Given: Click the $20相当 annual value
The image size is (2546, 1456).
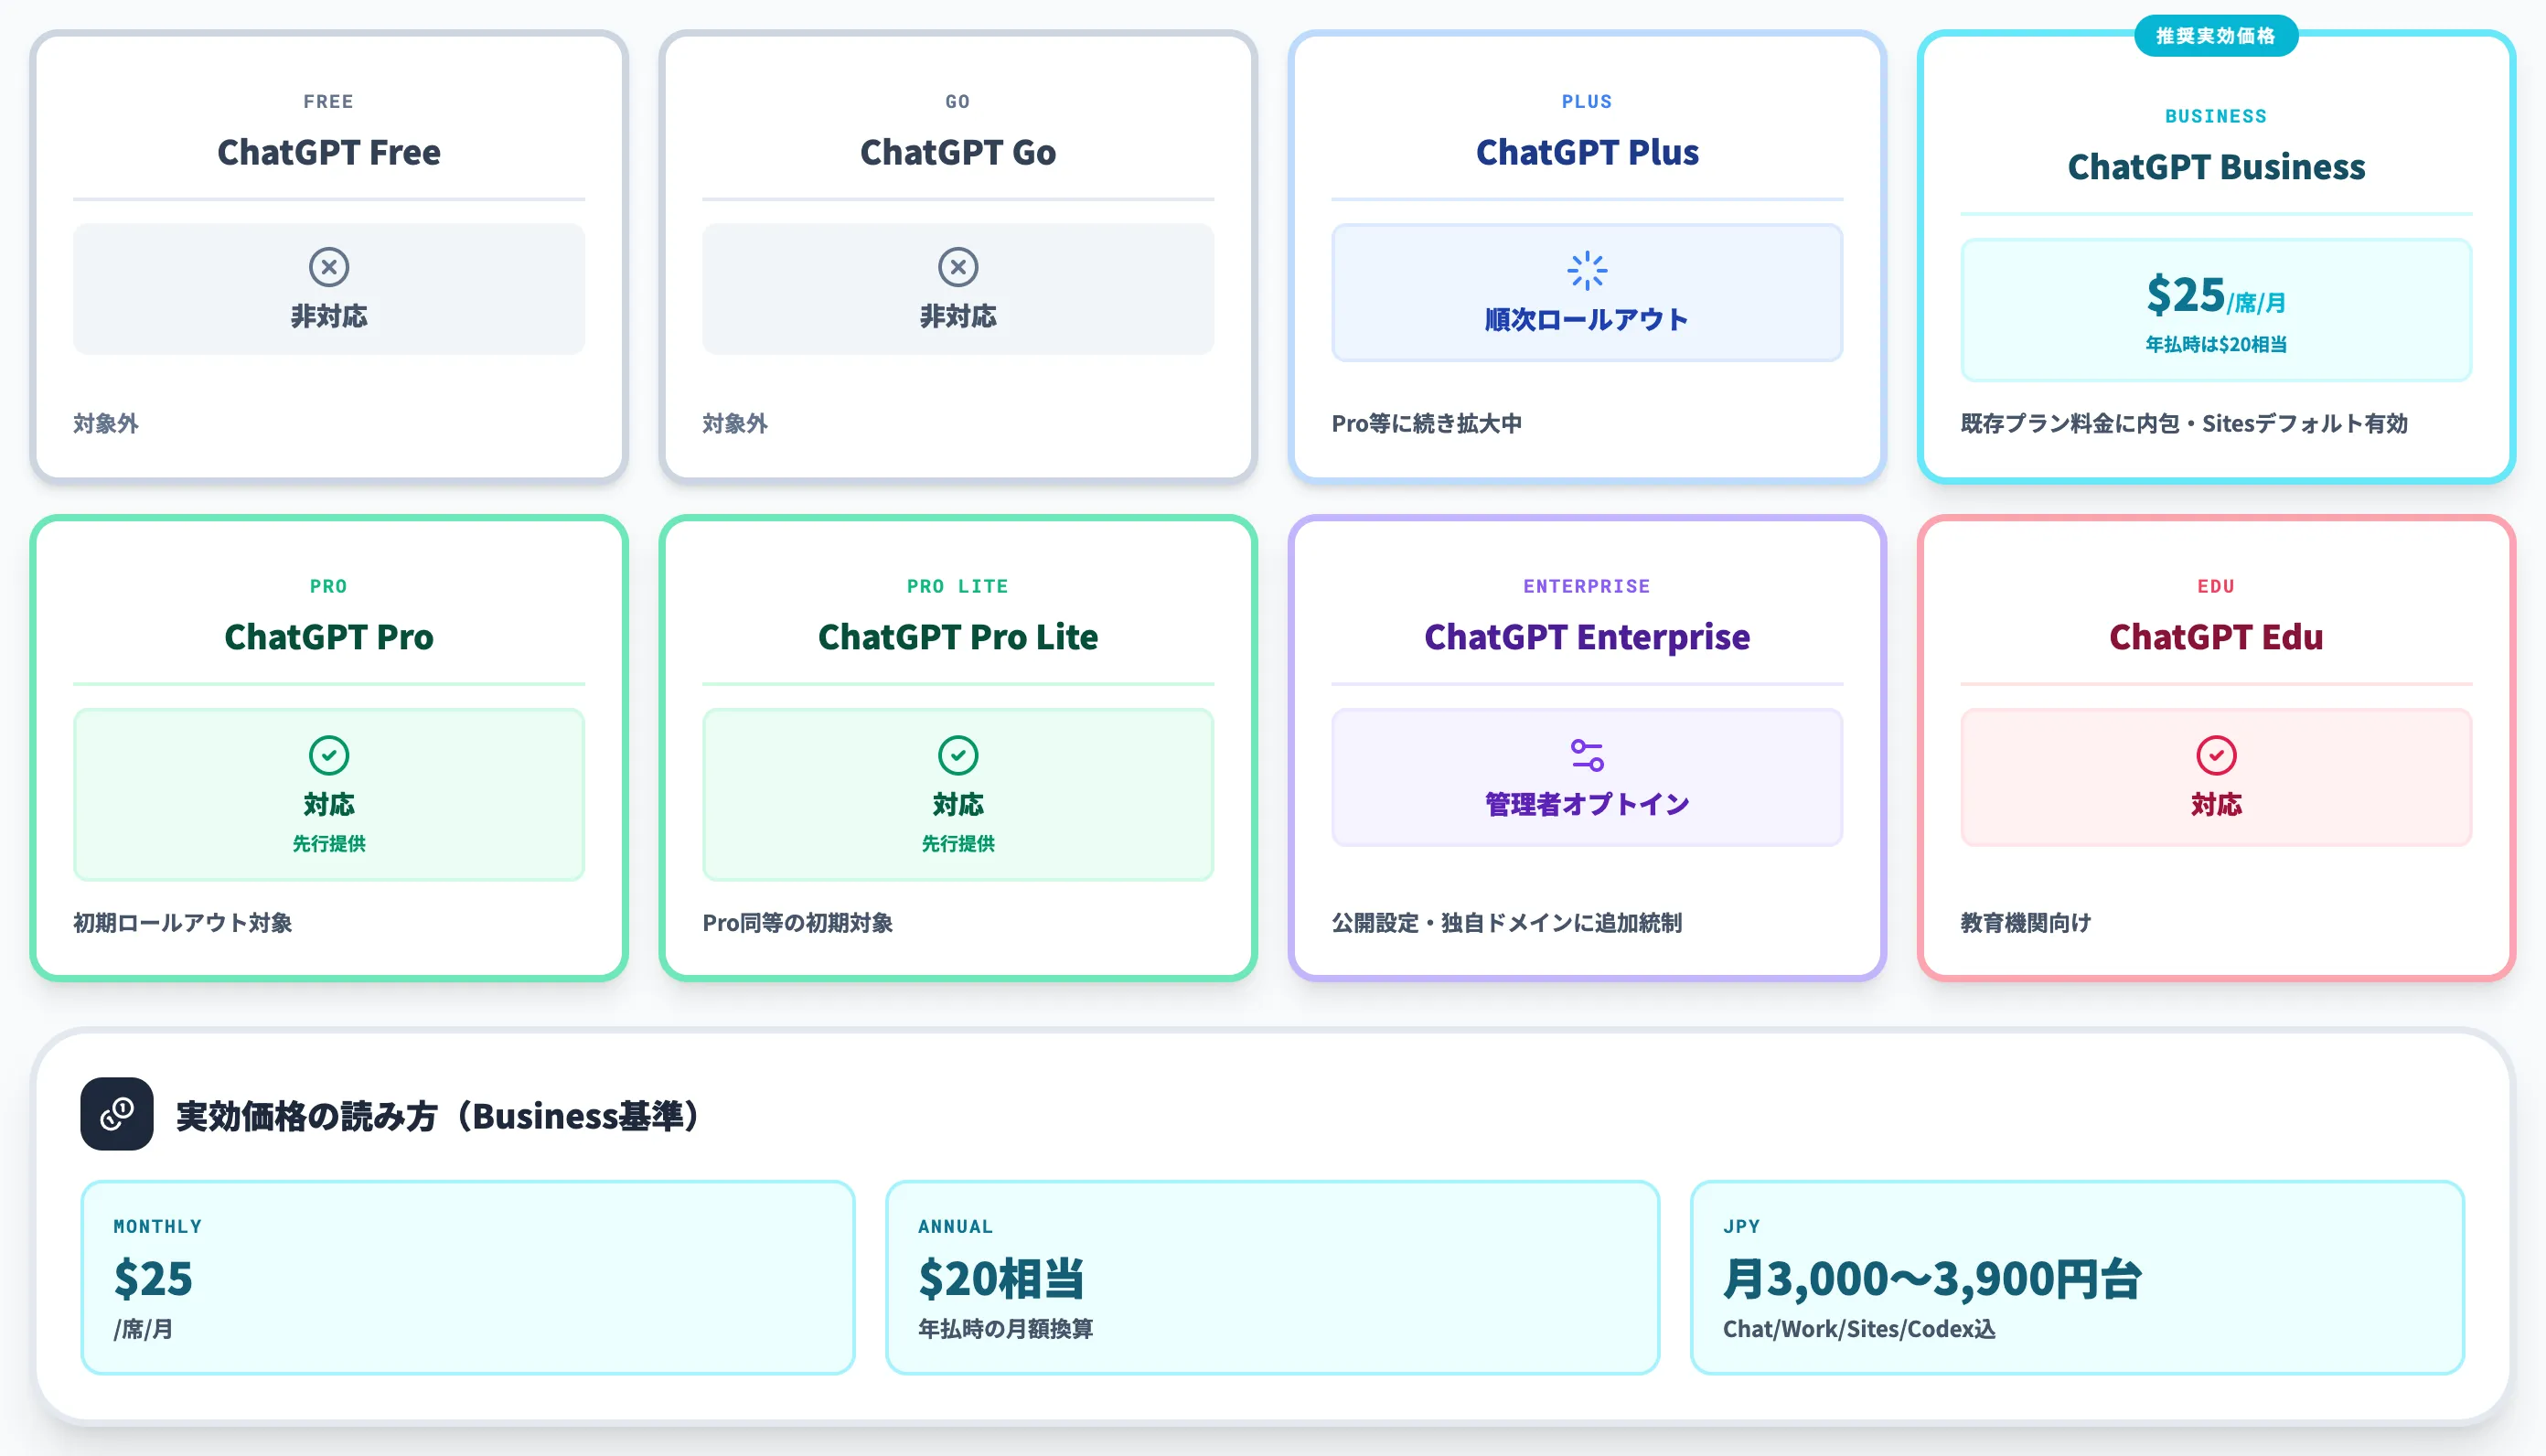Looking at the screenshot, I should point(1001,1279).
